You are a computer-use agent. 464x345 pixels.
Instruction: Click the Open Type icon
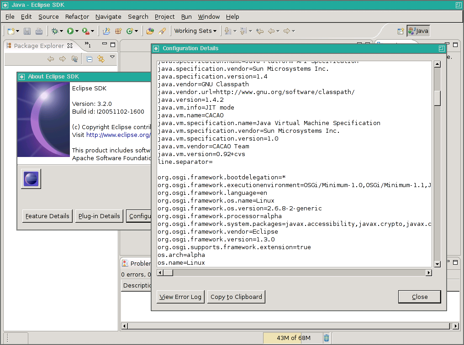click(x=150, y=31)
